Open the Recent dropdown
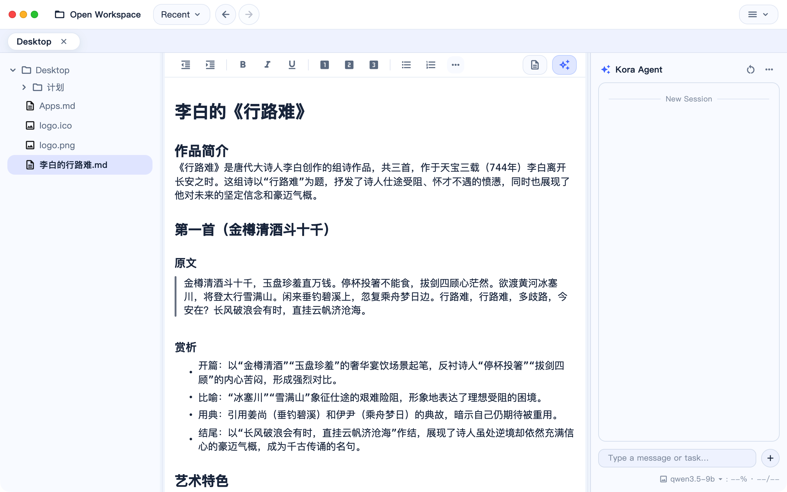The width and height of the screenshot is (787, 492). (181, 14)
